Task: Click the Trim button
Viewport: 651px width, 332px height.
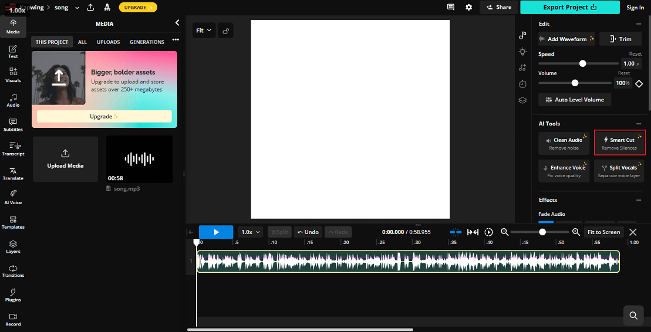Action: tap(621, 39)
